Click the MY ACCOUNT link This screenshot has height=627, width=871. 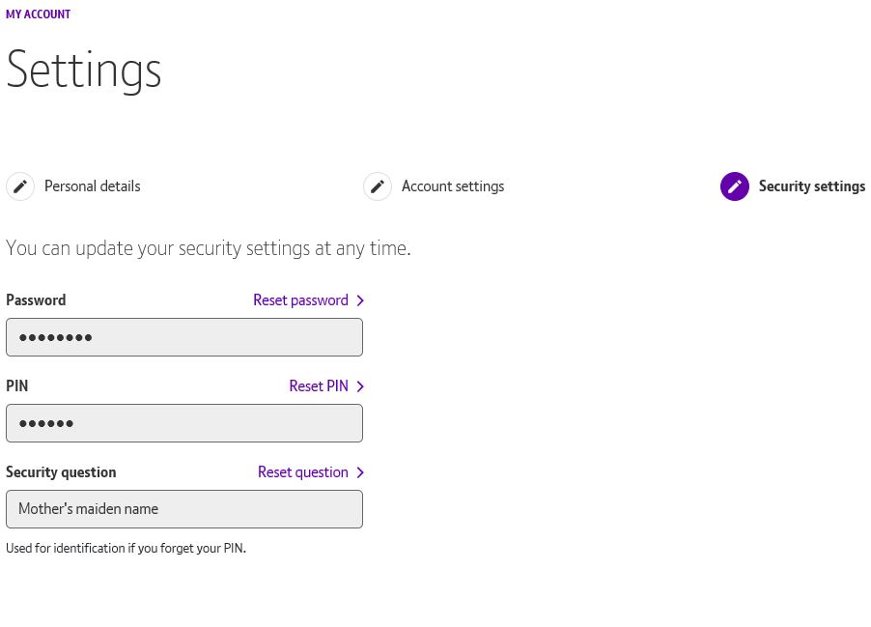(38, 14)
